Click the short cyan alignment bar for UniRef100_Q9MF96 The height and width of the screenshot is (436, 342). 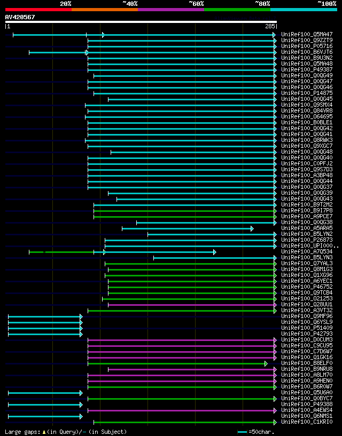45,316
